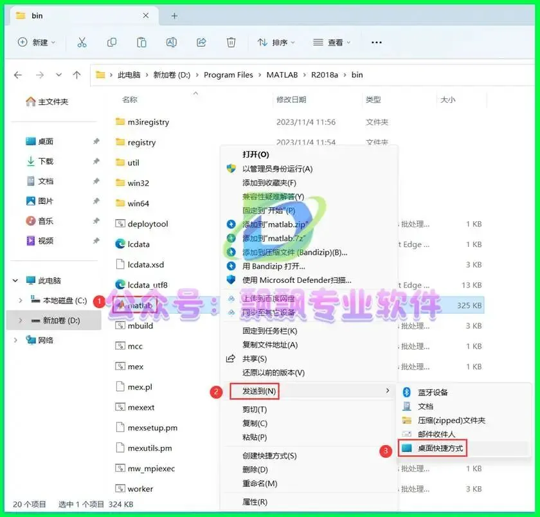Choose 删除(D) in the context menu

pyautogui.click(x=255, y=469)
